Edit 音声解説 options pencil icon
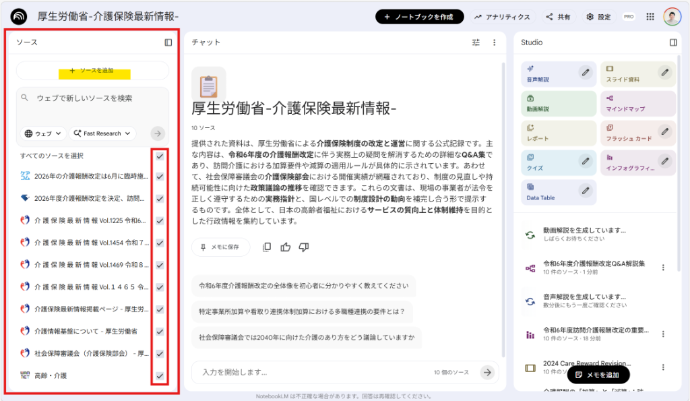 point(586,73)
